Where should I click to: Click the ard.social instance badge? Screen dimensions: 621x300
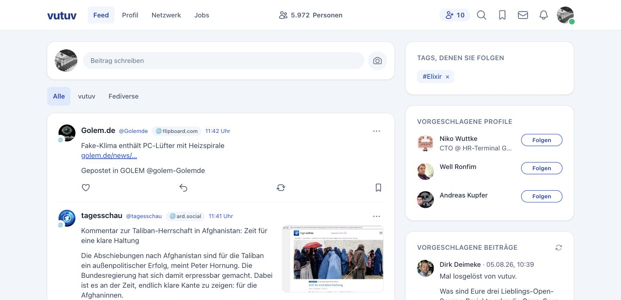[x=185, y=216]
